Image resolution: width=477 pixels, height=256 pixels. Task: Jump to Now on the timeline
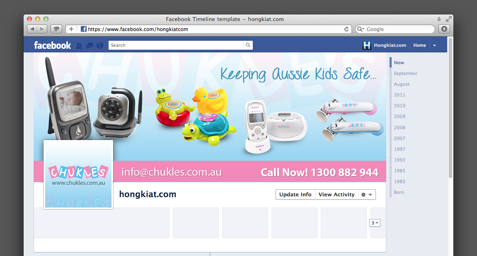(399, 63)
